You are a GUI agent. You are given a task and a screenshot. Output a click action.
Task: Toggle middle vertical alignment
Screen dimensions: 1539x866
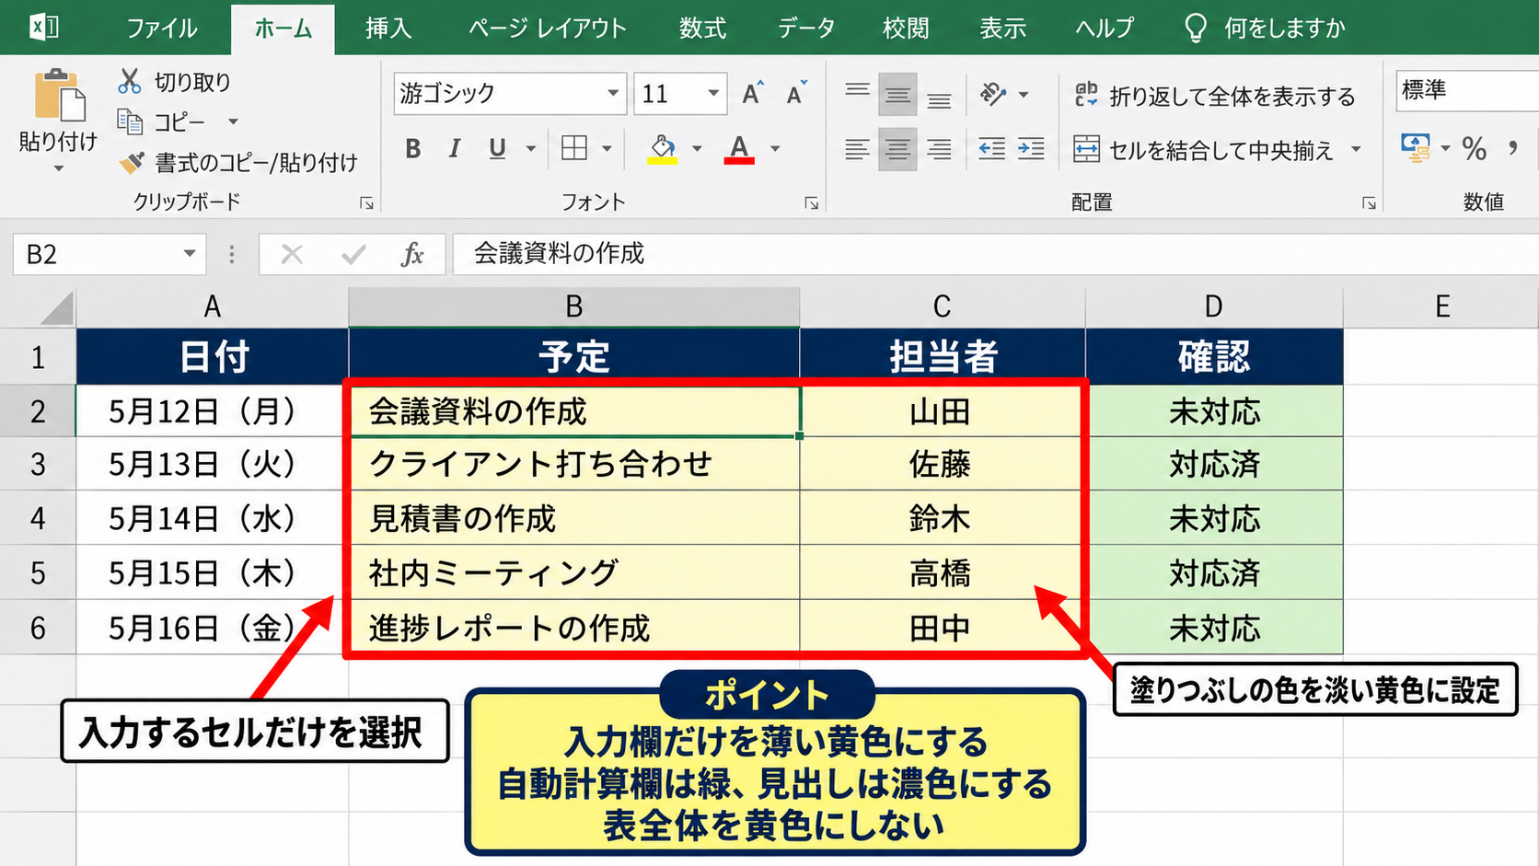point(897,93)
